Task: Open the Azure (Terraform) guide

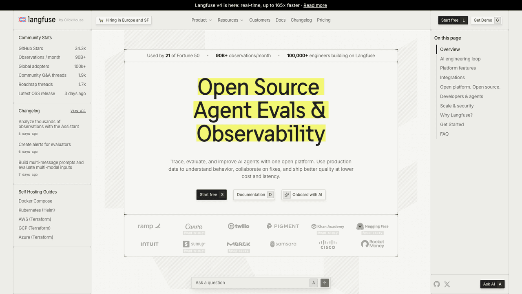Action: (x=36, y=237)
